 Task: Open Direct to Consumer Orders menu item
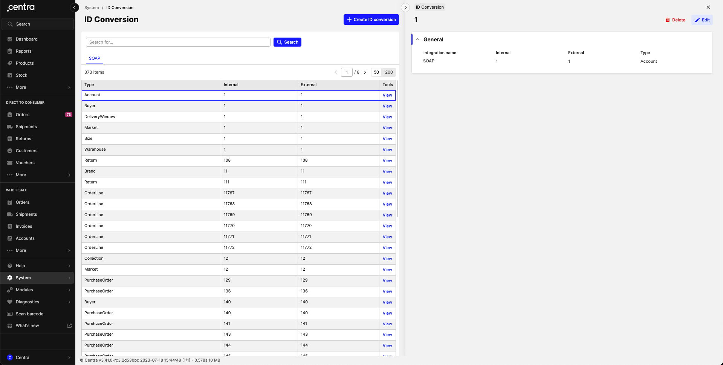[x=23, y=115]
